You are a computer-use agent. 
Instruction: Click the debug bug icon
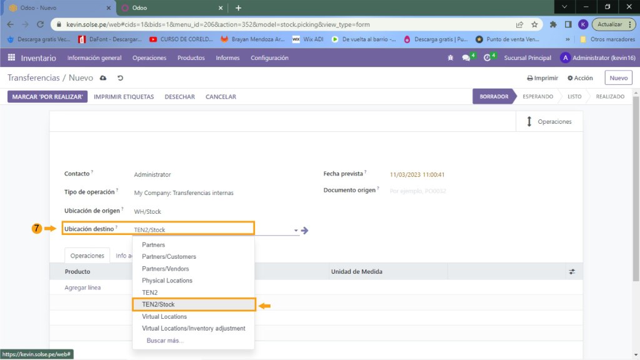click(x=450, y=58)
